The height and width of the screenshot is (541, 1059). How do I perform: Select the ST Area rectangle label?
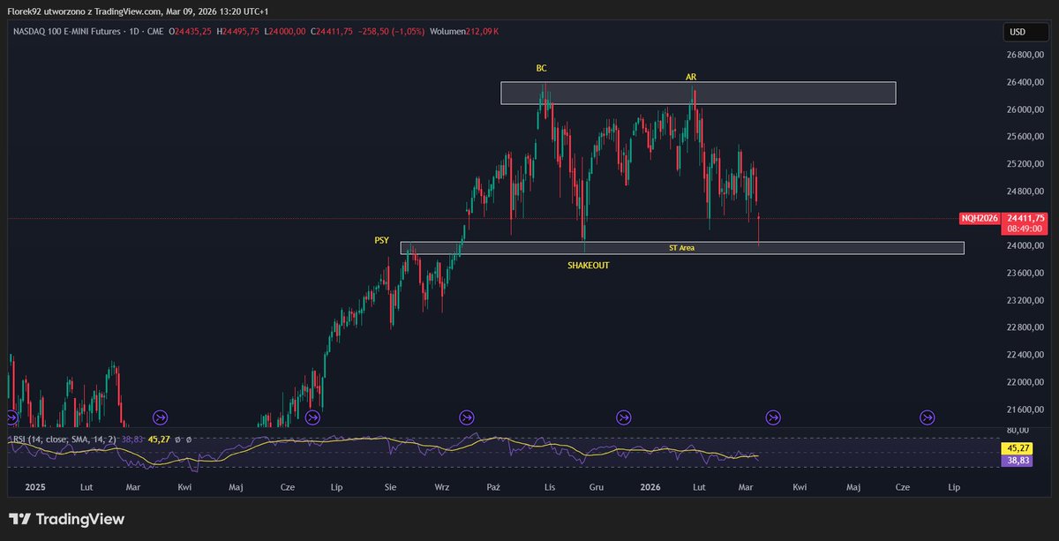tap(682, 248)
